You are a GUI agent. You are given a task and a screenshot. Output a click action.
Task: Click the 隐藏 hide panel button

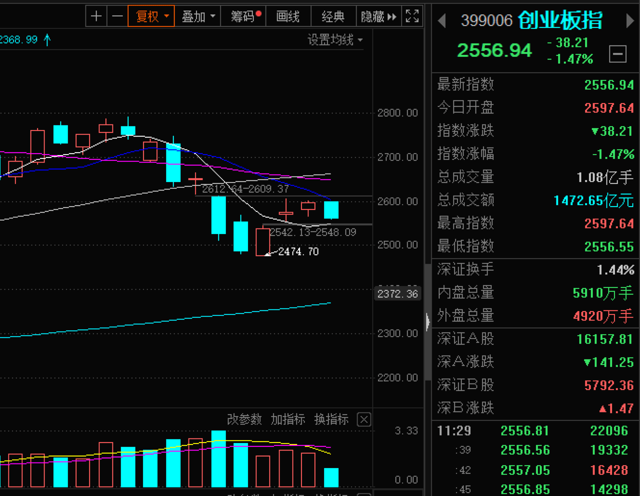[378, 16]
